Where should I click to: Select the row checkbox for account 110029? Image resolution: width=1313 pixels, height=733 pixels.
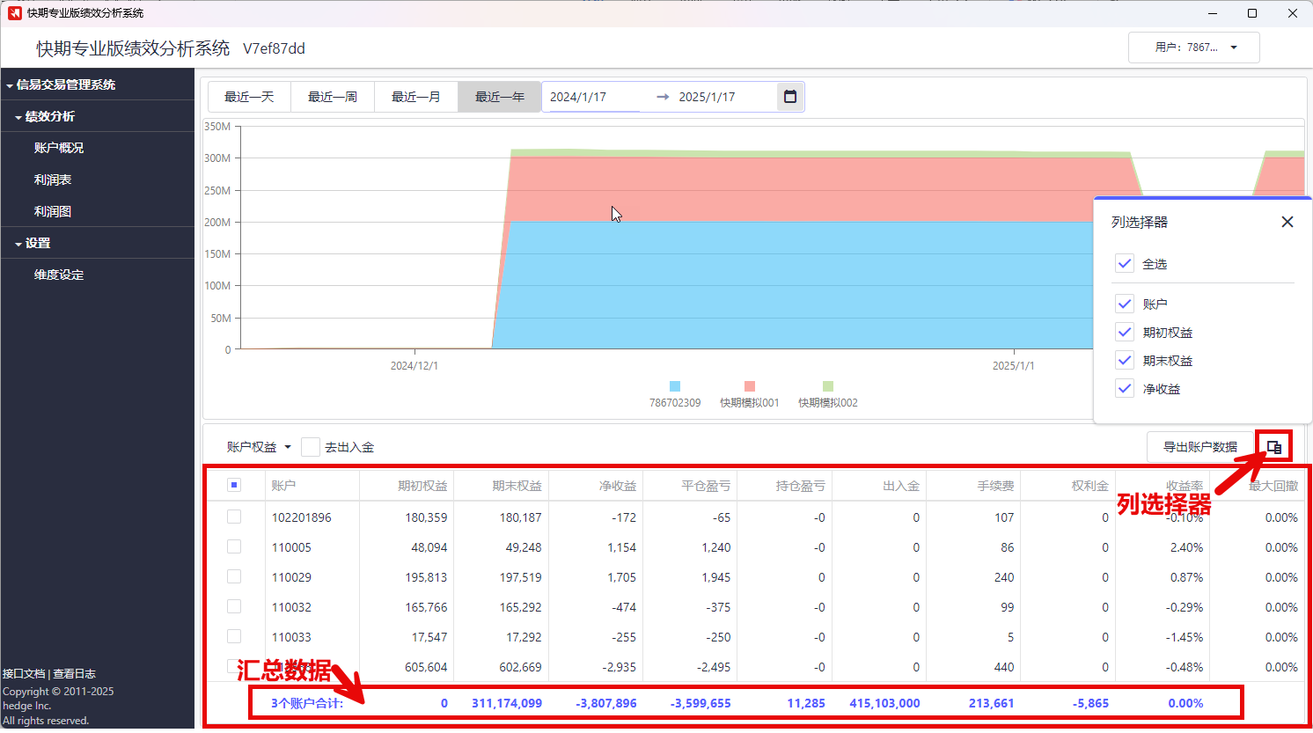click(x=234, y=576)
